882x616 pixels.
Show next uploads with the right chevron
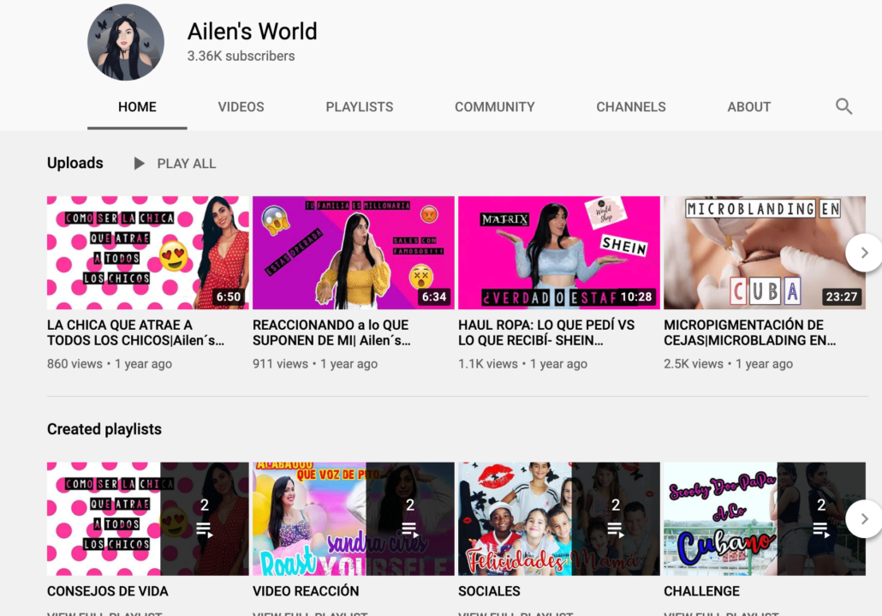tap(864, 253)
